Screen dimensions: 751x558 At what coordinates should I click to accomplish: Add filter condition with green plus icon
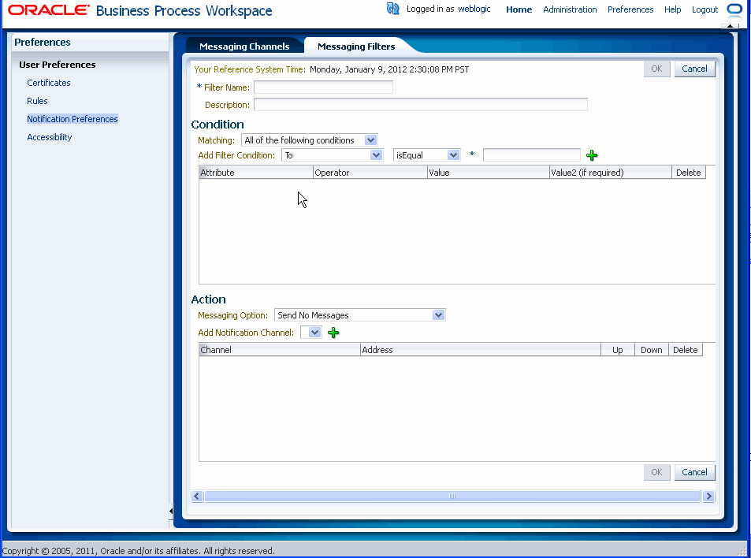592,155
